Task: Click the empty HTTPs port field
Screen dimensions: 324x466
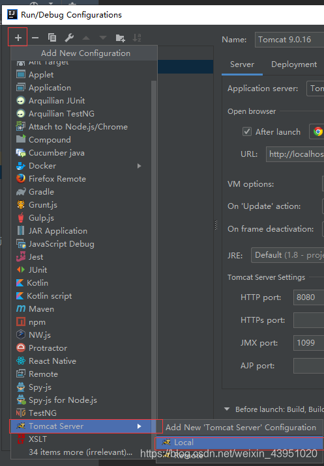Action: tap(309, 320)
